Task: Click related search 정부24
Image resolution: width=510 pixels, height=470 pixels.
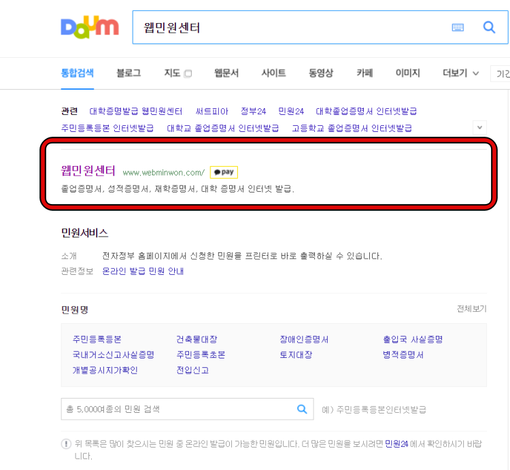Action: tap(254, 112)
